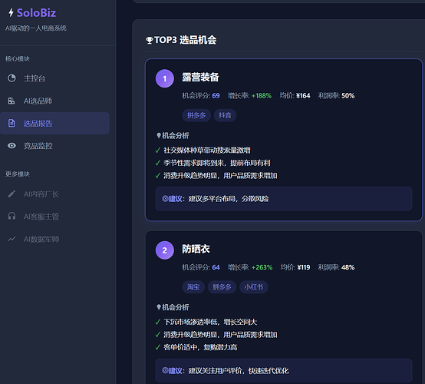The image size is (425, 384).
Task: Click the 淘宝 platform tag
Action: click(193, 286)
